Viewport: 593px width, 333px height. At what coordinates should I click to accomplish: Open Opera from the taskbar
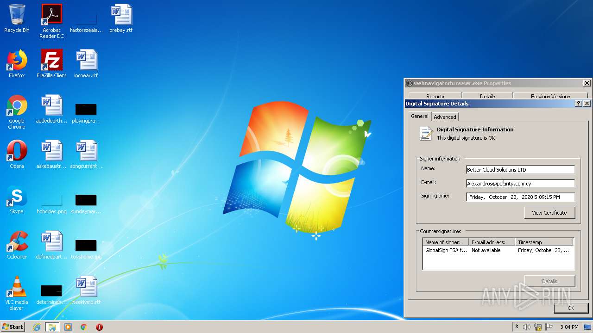point(99,327)
